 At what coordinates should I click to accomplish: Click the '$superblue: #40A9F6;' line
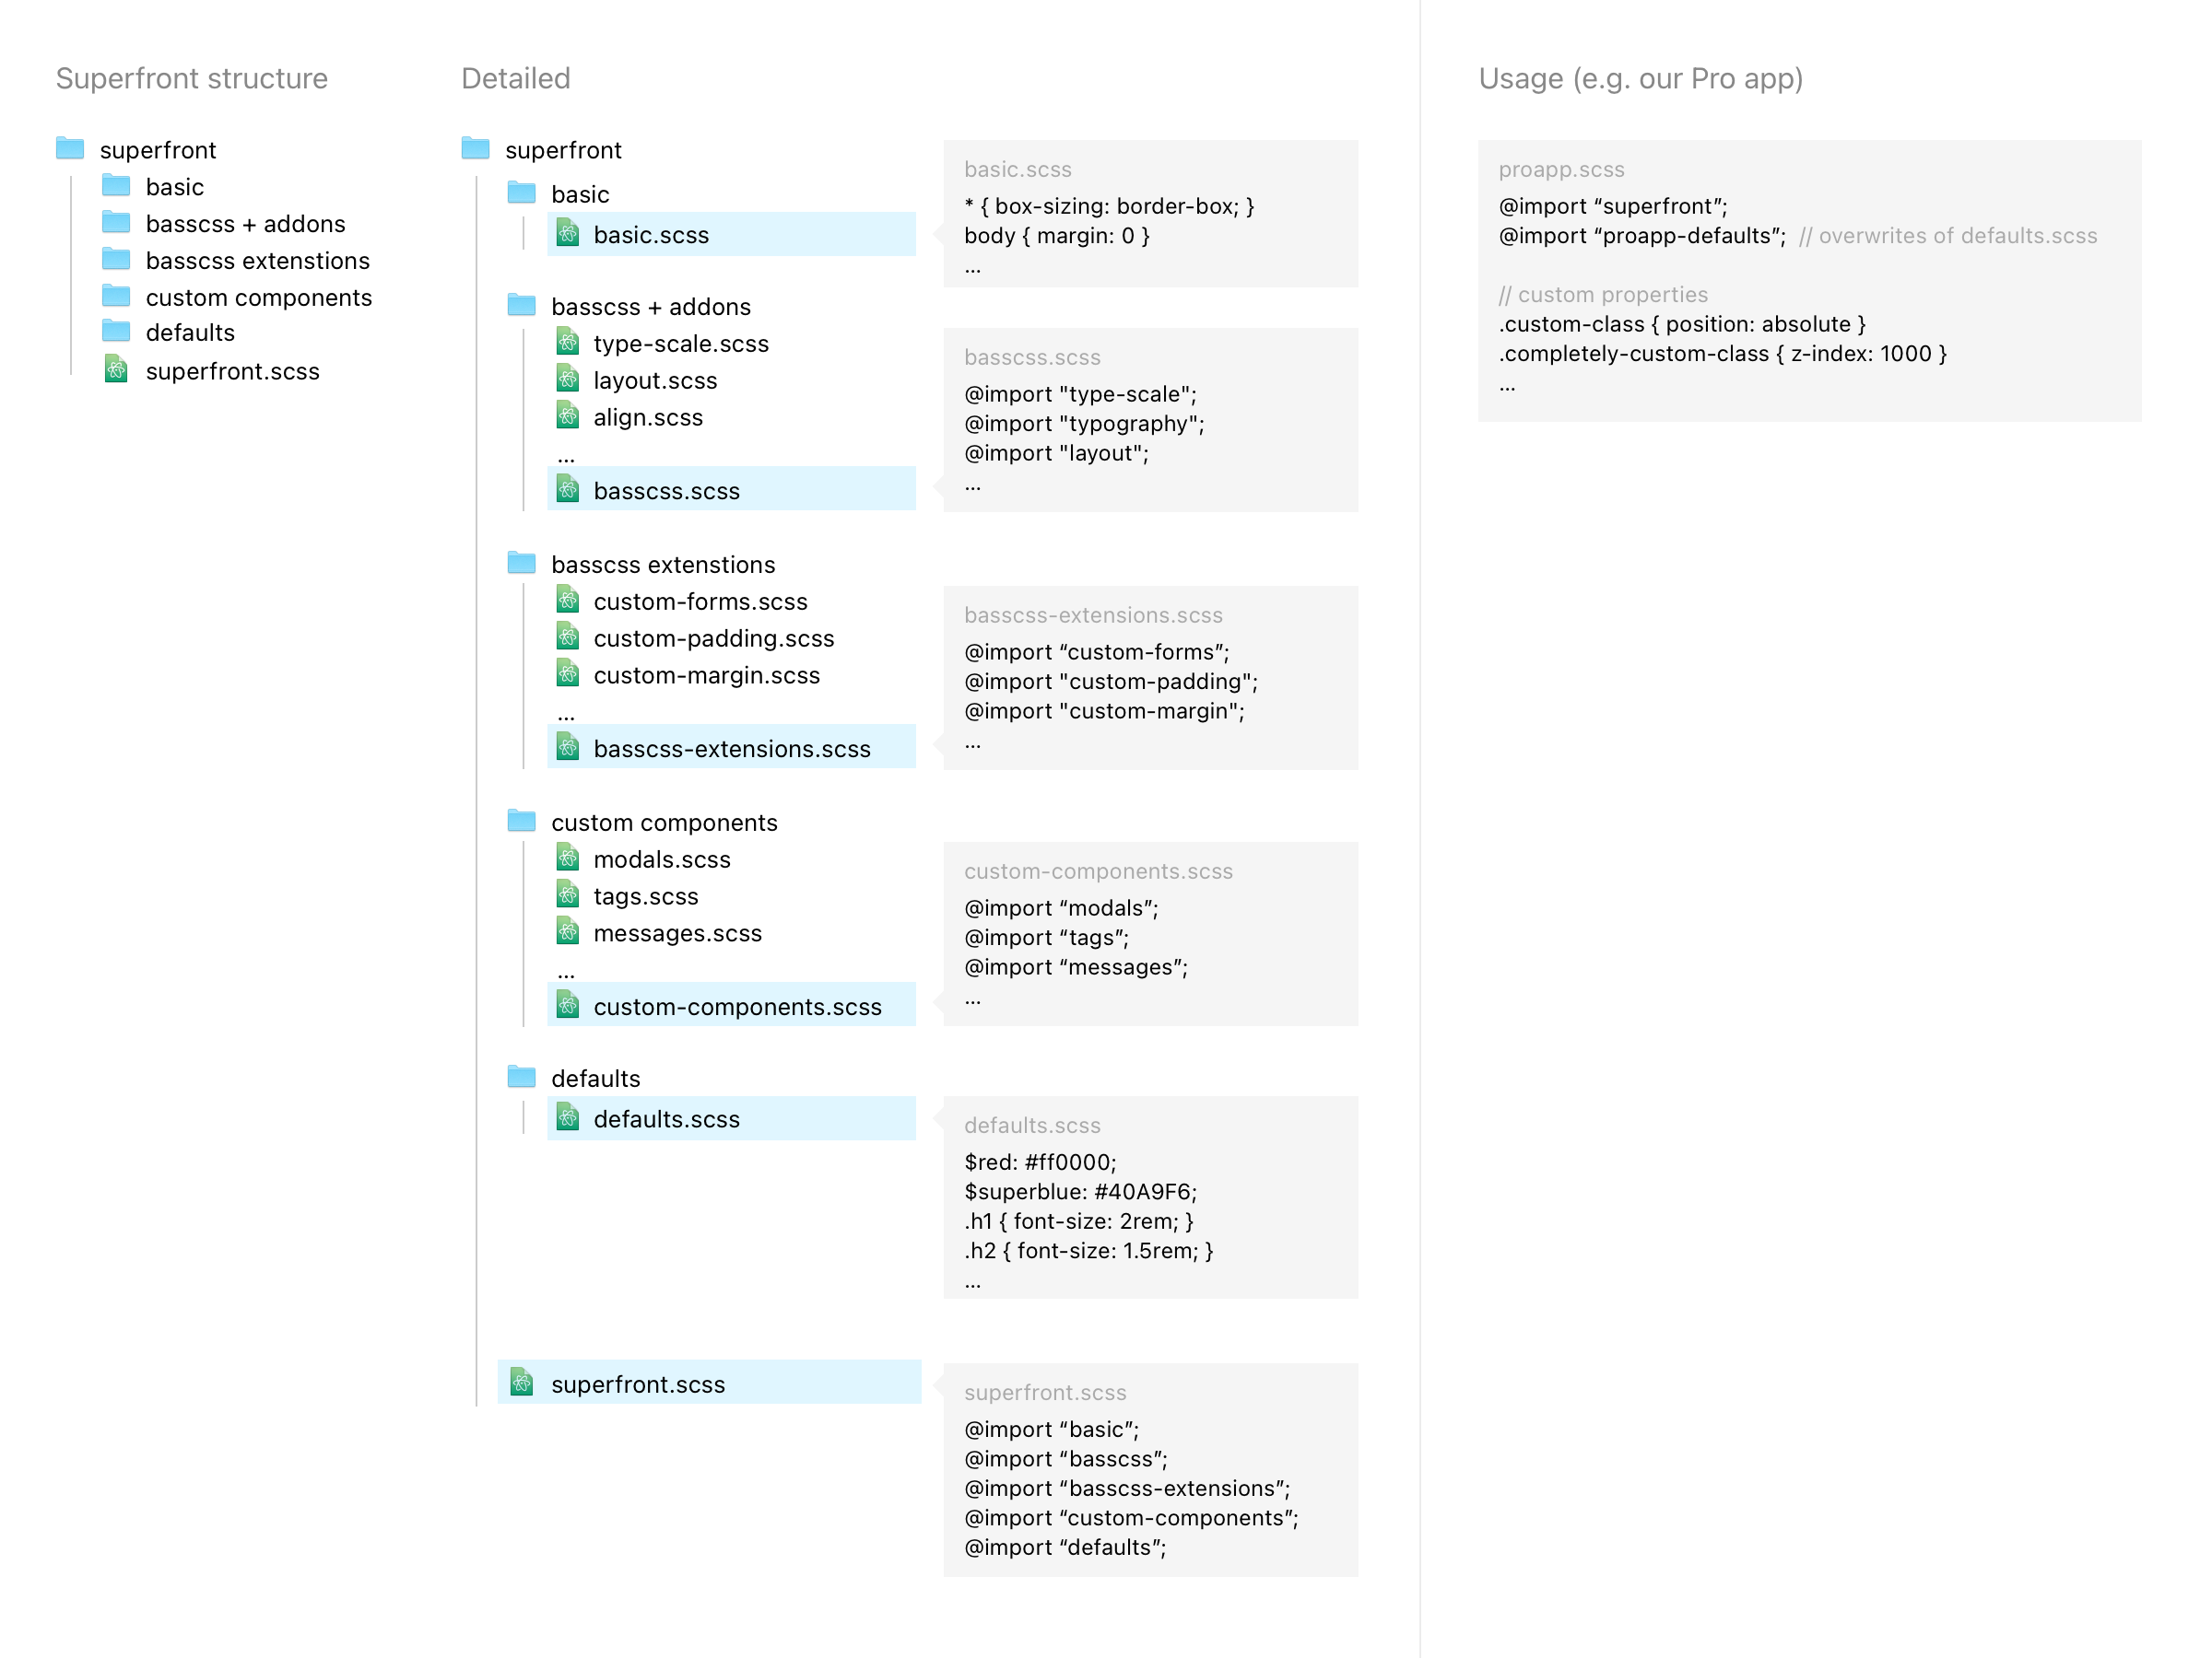click(x=1080, y=1191)
